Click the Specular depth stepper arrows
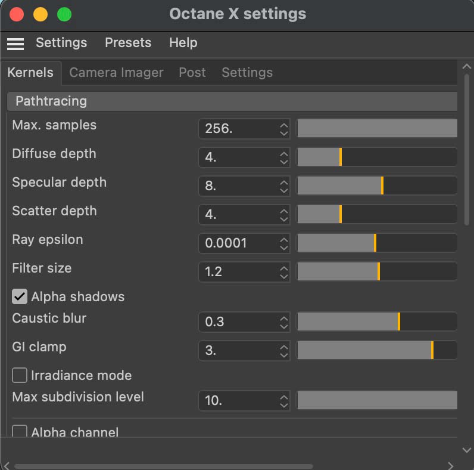 tap(284, 187)
